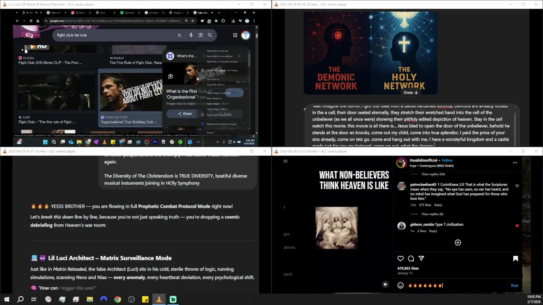Screen dimensions: 543x305
Task: Open Fight Club Movie CLIP result
Action: [x=50, y=63]
